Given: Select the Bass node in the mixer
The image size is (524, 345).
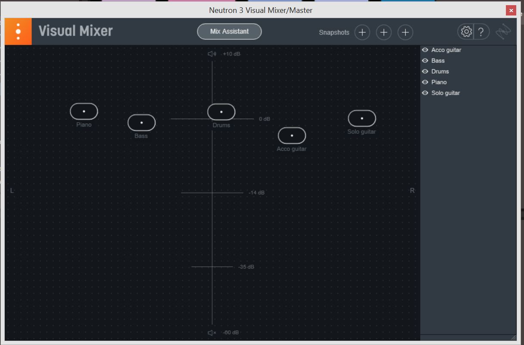Looking at the screenshot, I should point(141,123).
